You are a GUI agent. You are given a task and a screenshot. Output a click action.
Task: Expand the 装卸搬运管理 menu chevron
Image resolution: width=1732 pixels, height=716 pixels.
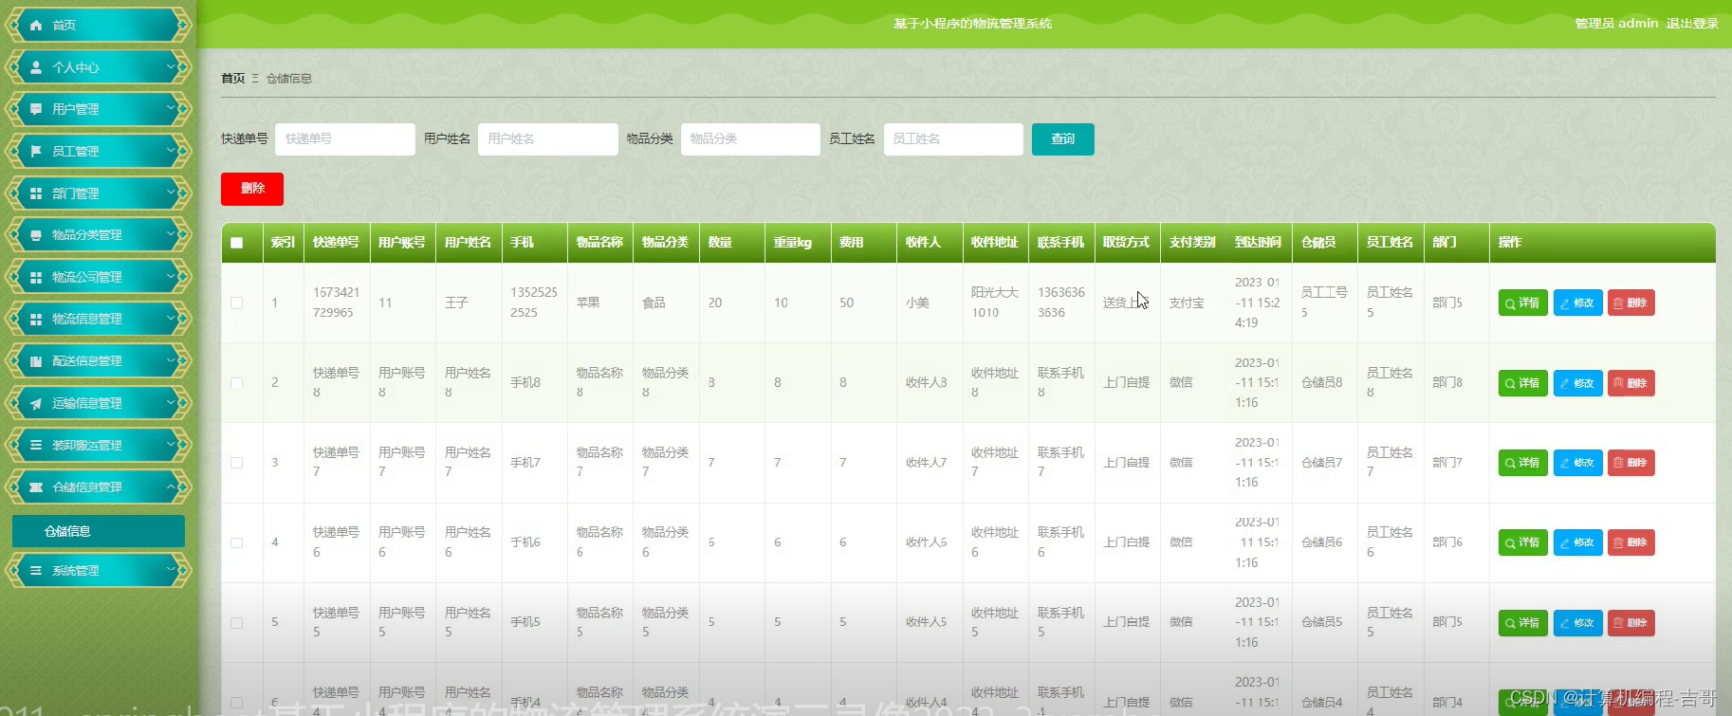click(x=172, y=444)
